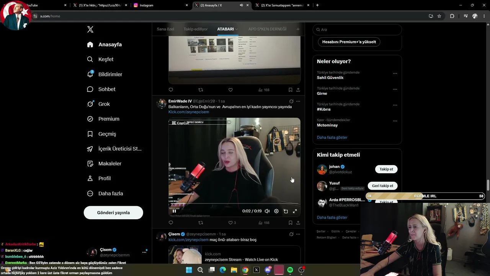Expand the video to fullscreen
The width and height of the screenshot is (490, 276).
pos(295,211)
